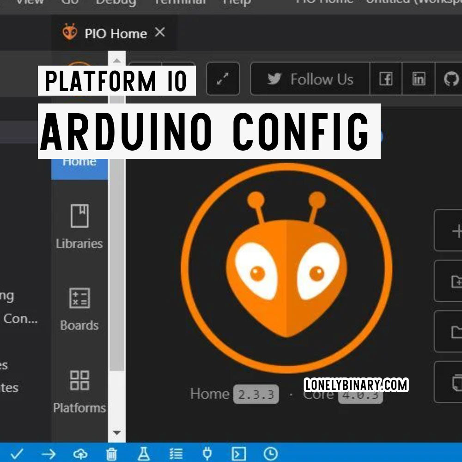Click the clock icon in status bar
462x462 pixels.
pos(271,454)
